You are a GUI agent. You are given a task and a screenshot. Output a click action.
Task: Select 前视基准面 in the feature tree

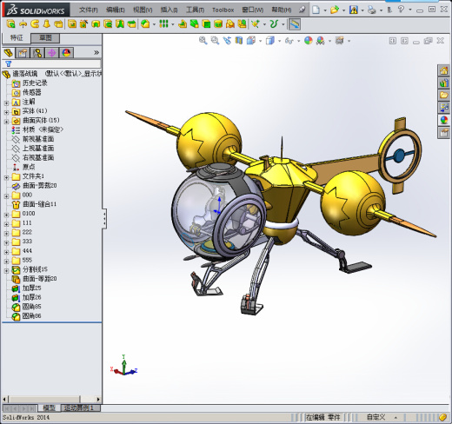click(38, 139)
